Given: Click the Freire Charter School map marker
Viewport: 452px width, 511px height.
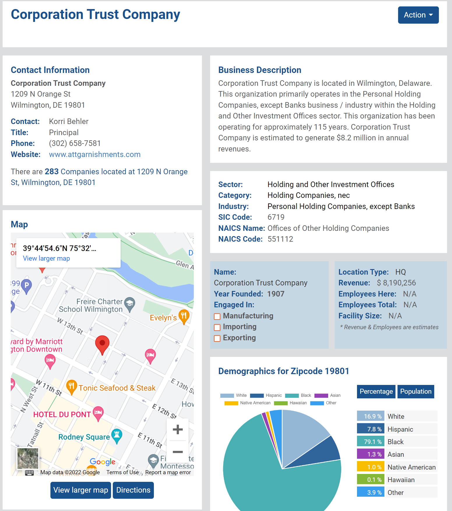Looking at the screenshot, I should click(129, 305).
